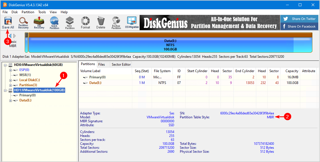This screenshot has width=320, height=162.
Task: Open the Backup Partition tool
Action: pyautogui.click(x=116, y=23)
